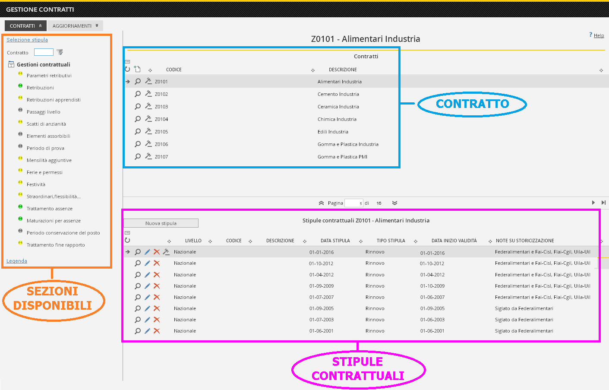Click the Contratto filter input field
The width and height of the screenshot is (609, 390).
click(44, 52)
